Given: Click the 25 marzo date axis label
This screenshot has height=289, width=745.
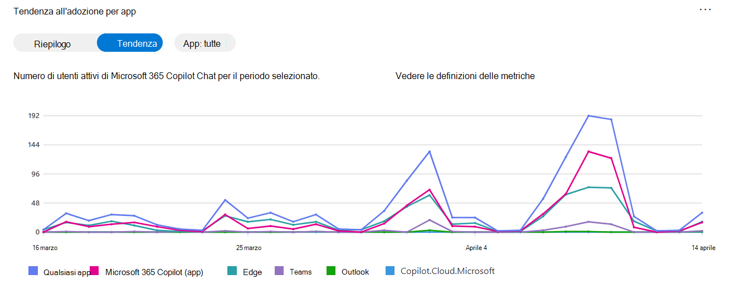Looking at the screenshot, I should (248, 247).
